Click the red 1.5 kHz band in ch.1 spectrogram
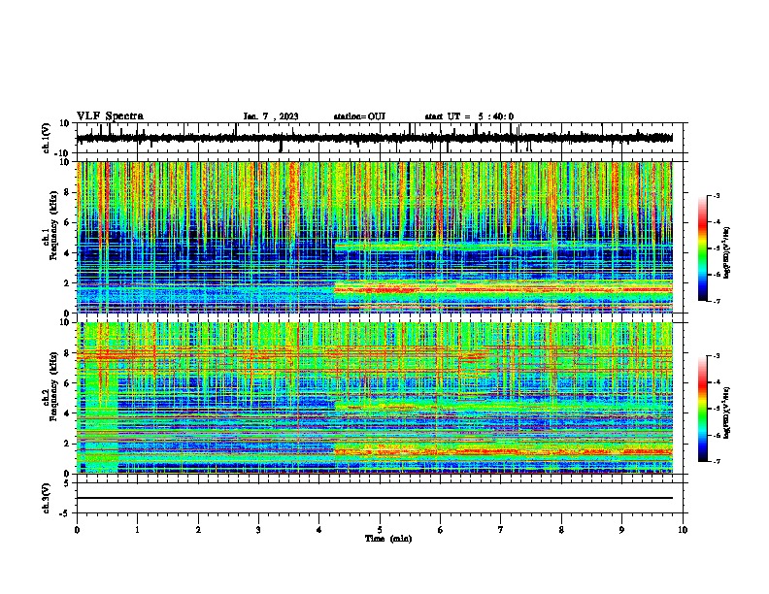 pos(503,290)
